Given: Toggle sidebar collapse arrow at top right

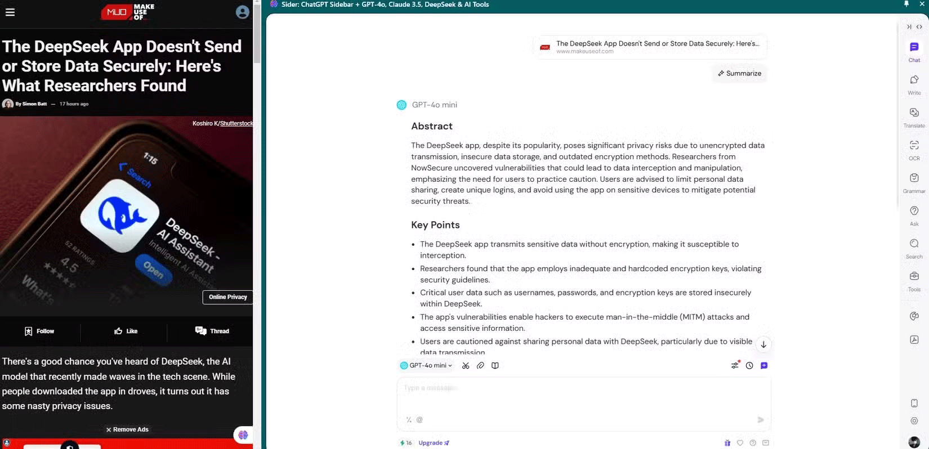Looking at the screenshot, I should click(909, 26).
